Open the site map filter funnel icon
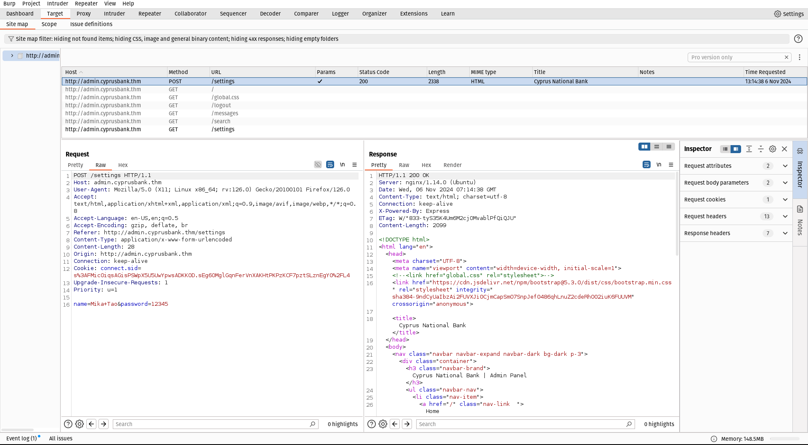808x445 pixels. 11,39
